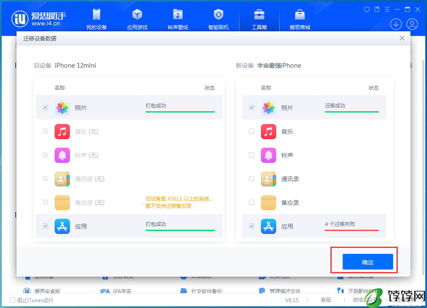The width and height of the screenshot is (427, 308).
Task: Click version V8.15 in status bar
Action: click(x=291, y=300)
